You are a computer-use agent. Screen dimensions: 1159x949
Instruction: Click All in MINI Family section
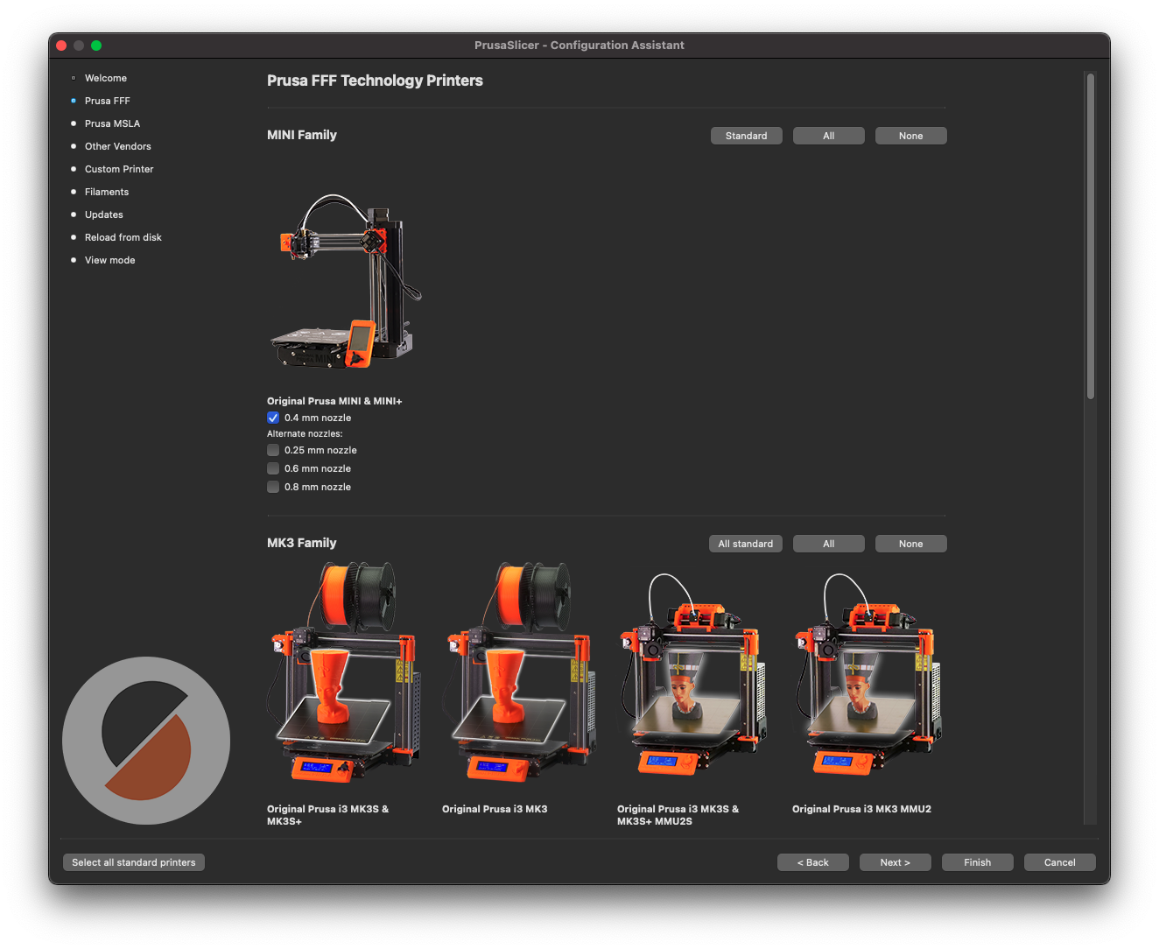click(x=829, y=136)
